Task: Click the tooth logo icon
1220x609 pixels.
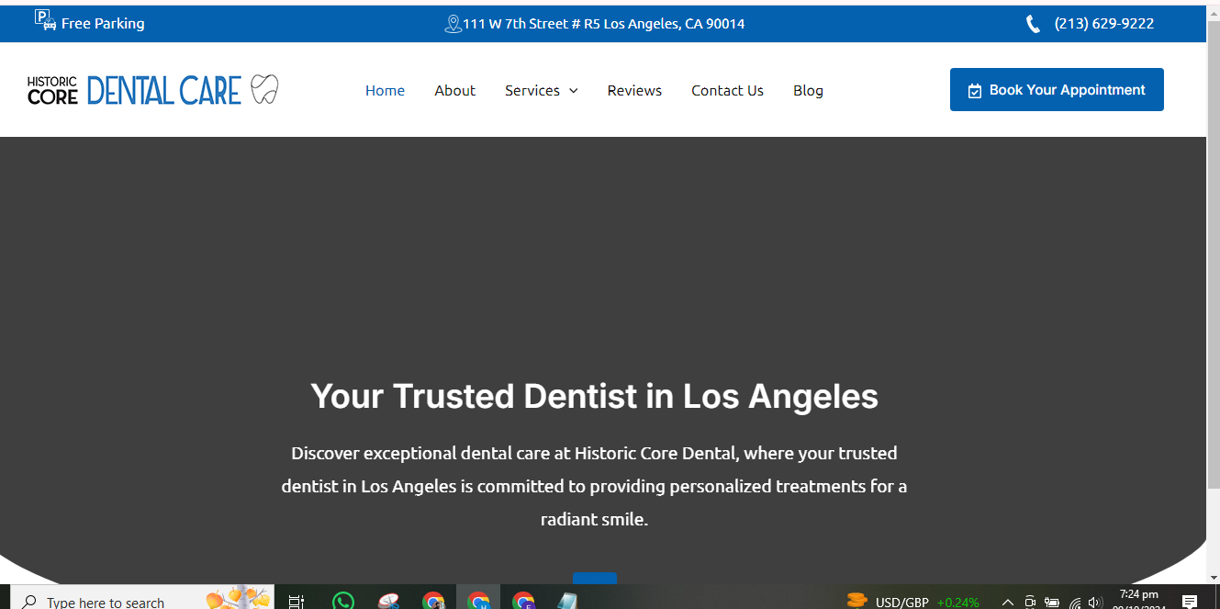Action: click(264, 90)
